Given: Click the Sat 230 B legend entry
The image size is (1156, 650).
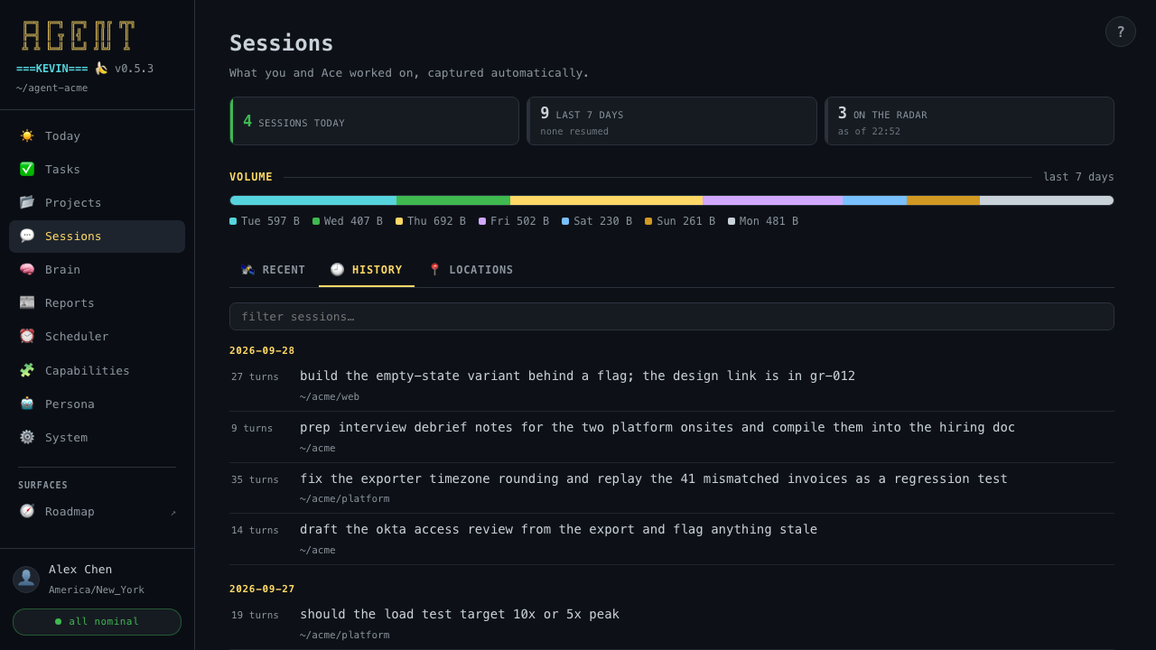Looking at the screenshot, I should [597, 221].
